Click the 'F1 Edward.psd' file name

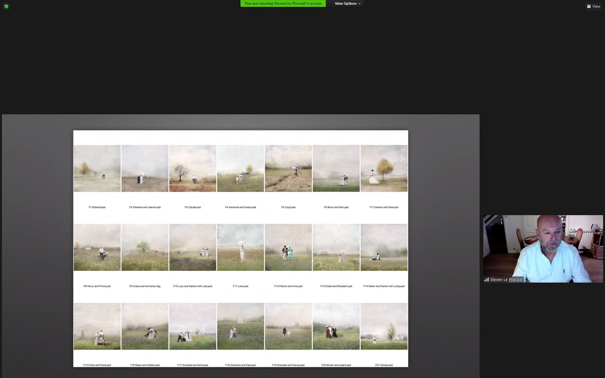coord(97,207)
